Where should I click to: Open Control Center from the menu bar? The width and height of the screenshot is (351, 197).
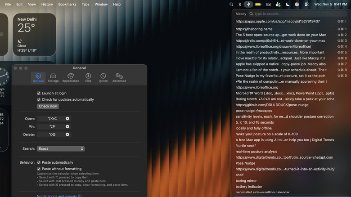(306, 4)
